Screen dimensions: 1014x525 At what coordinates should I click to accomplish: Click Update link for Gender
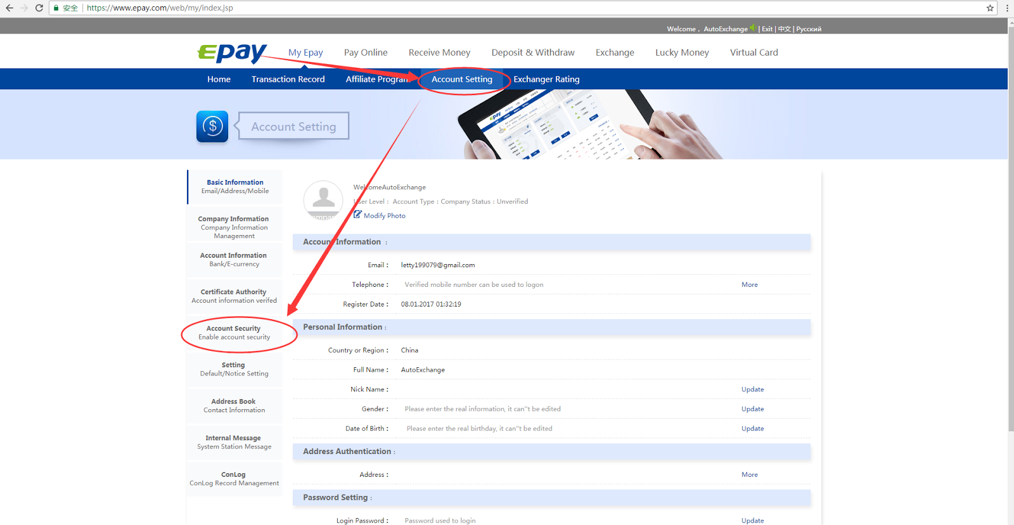pos(753,409)
